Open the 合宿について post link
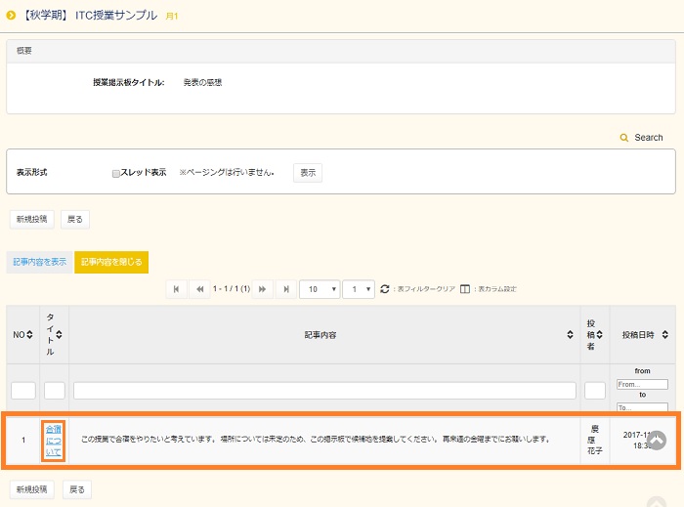The width and height of the screenshot is (684, 507). coord(54,440)
